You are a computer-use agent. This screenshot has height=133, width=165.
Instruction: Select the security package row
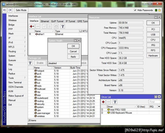tap(64, 104)
